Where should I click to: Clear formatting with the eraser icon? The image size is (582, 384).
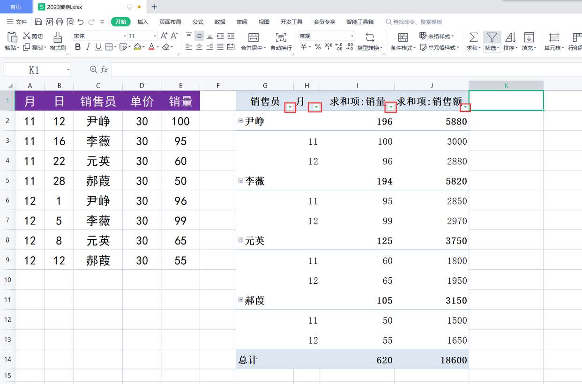click(x=165, y=47)
